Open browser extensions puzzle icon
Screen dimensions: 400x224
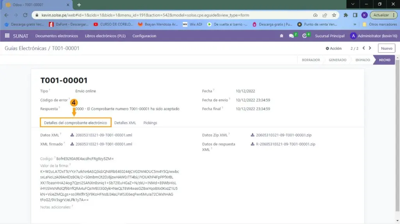coord(346,15)
